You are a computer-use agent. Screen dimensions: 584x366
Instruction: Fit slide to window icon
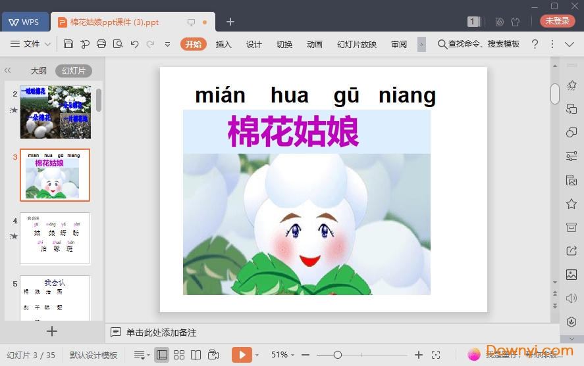click(x=436, y=355)
